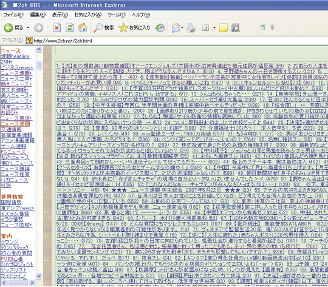
Task: Open the 科学ニュース+ board link
Action: (16, 107)
